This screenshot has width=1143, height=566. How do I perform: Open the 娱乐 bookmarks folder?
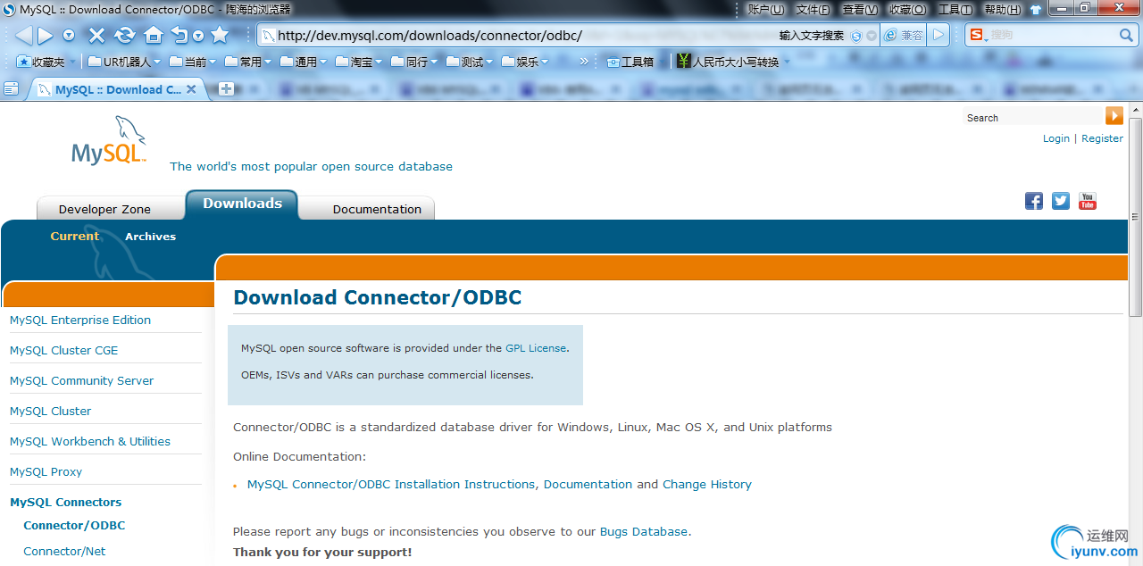pyautogui.click(x=524, y=62)
